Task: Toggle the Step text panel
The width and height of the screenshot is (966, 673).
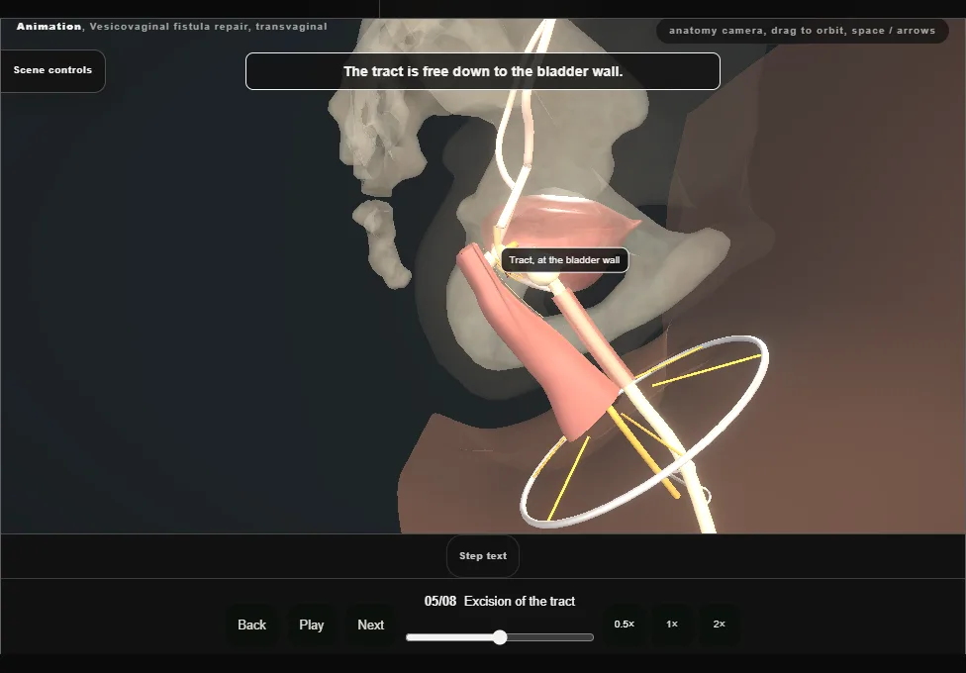Action: [483, 556]
